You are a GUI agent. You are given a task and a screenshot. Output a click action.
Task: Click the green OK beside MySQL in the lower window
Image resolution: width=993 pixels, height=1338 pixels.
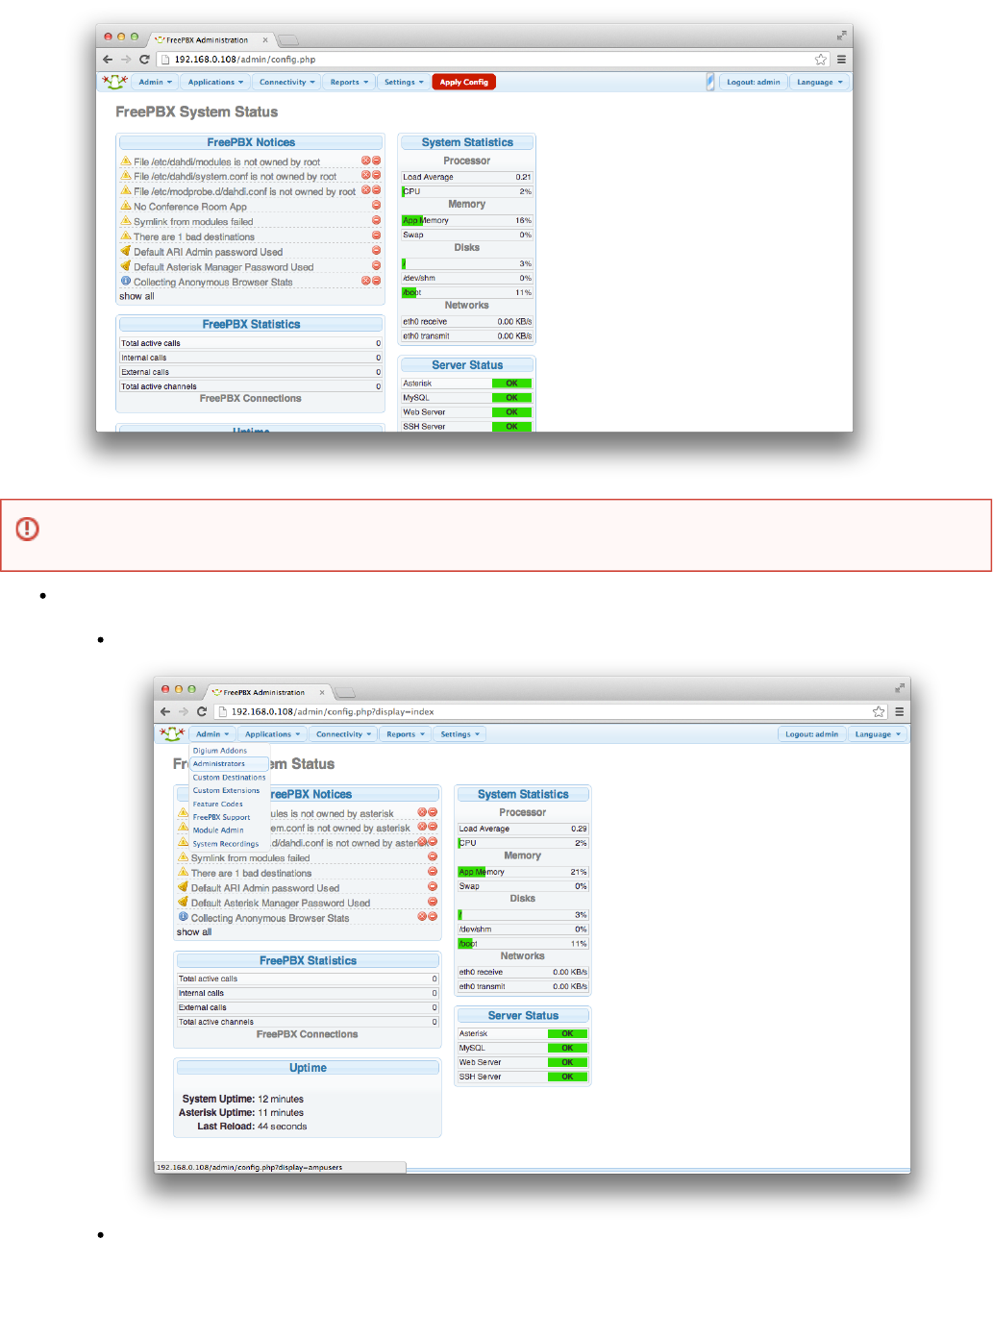click(x=567, y=1048)
